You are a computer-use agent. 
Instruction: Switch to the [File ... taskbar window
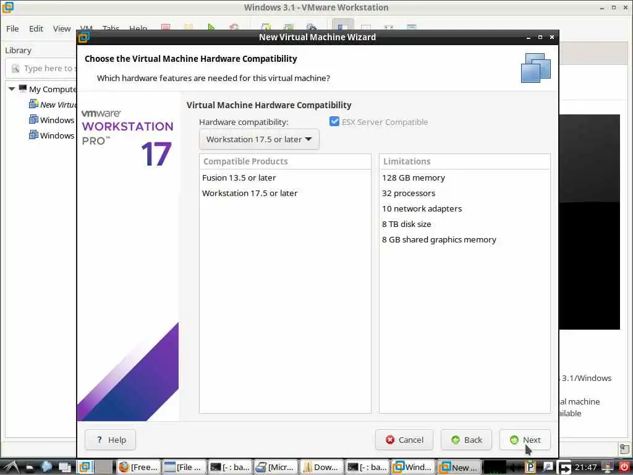[x=184, y=468]
